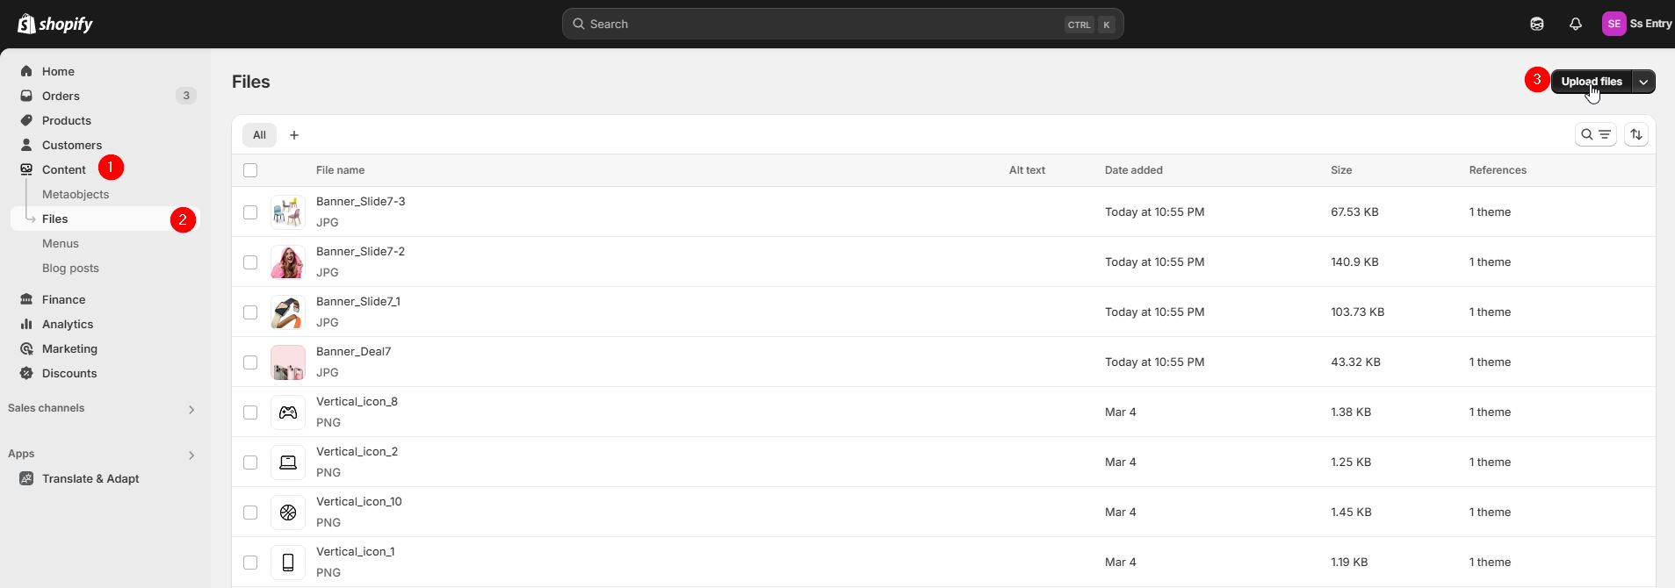1675x588 pixels.
Task: Open the sort files control
Action: 1637,134
